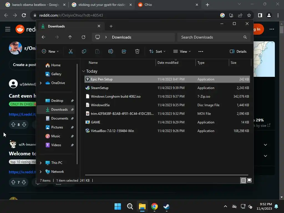Viewport: 284px width, 213px height.
Task: Open the View dropdown menu
Action: (182, 51)
